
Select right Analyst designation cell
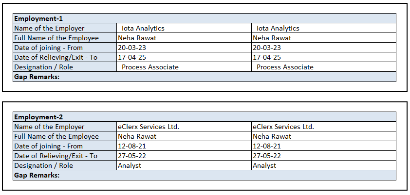pyautogui.click(x=264, y=165)
